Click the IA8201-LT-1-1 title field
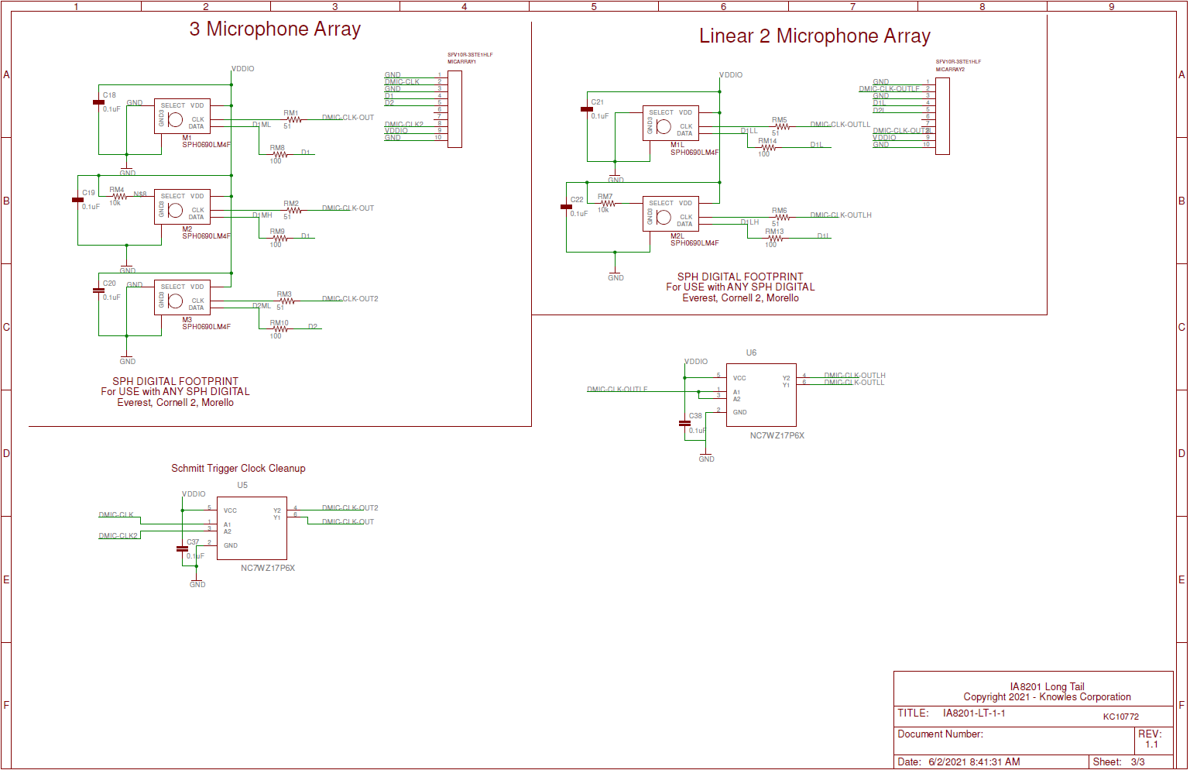Image resolution: width=1190 pixels, height=770 pixels. pos(973,713)
